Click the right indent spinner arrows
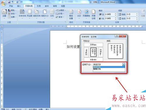 coord(116,18)
